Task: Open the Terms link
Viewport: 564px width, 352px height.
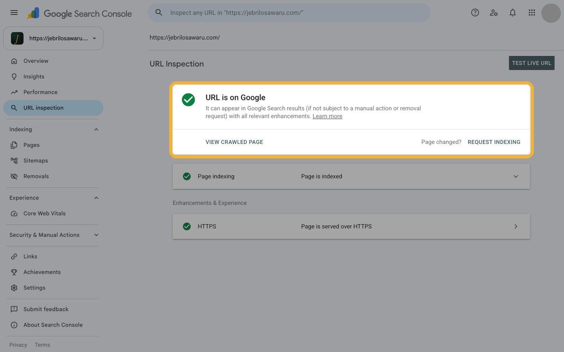Action: click(x=42, y=345)
